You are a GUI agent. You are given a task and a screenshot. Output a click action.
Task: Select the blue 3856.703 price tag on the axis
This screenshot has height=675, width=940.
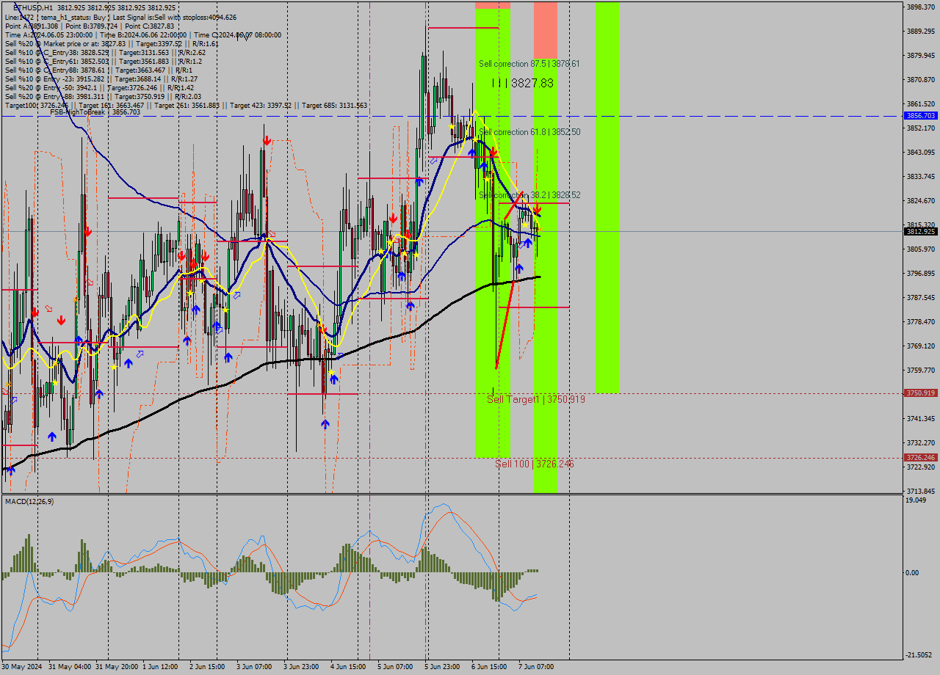922,115
